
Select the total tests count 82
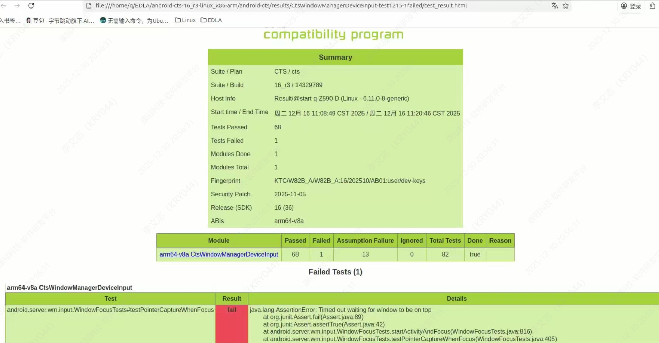point(445,254)
